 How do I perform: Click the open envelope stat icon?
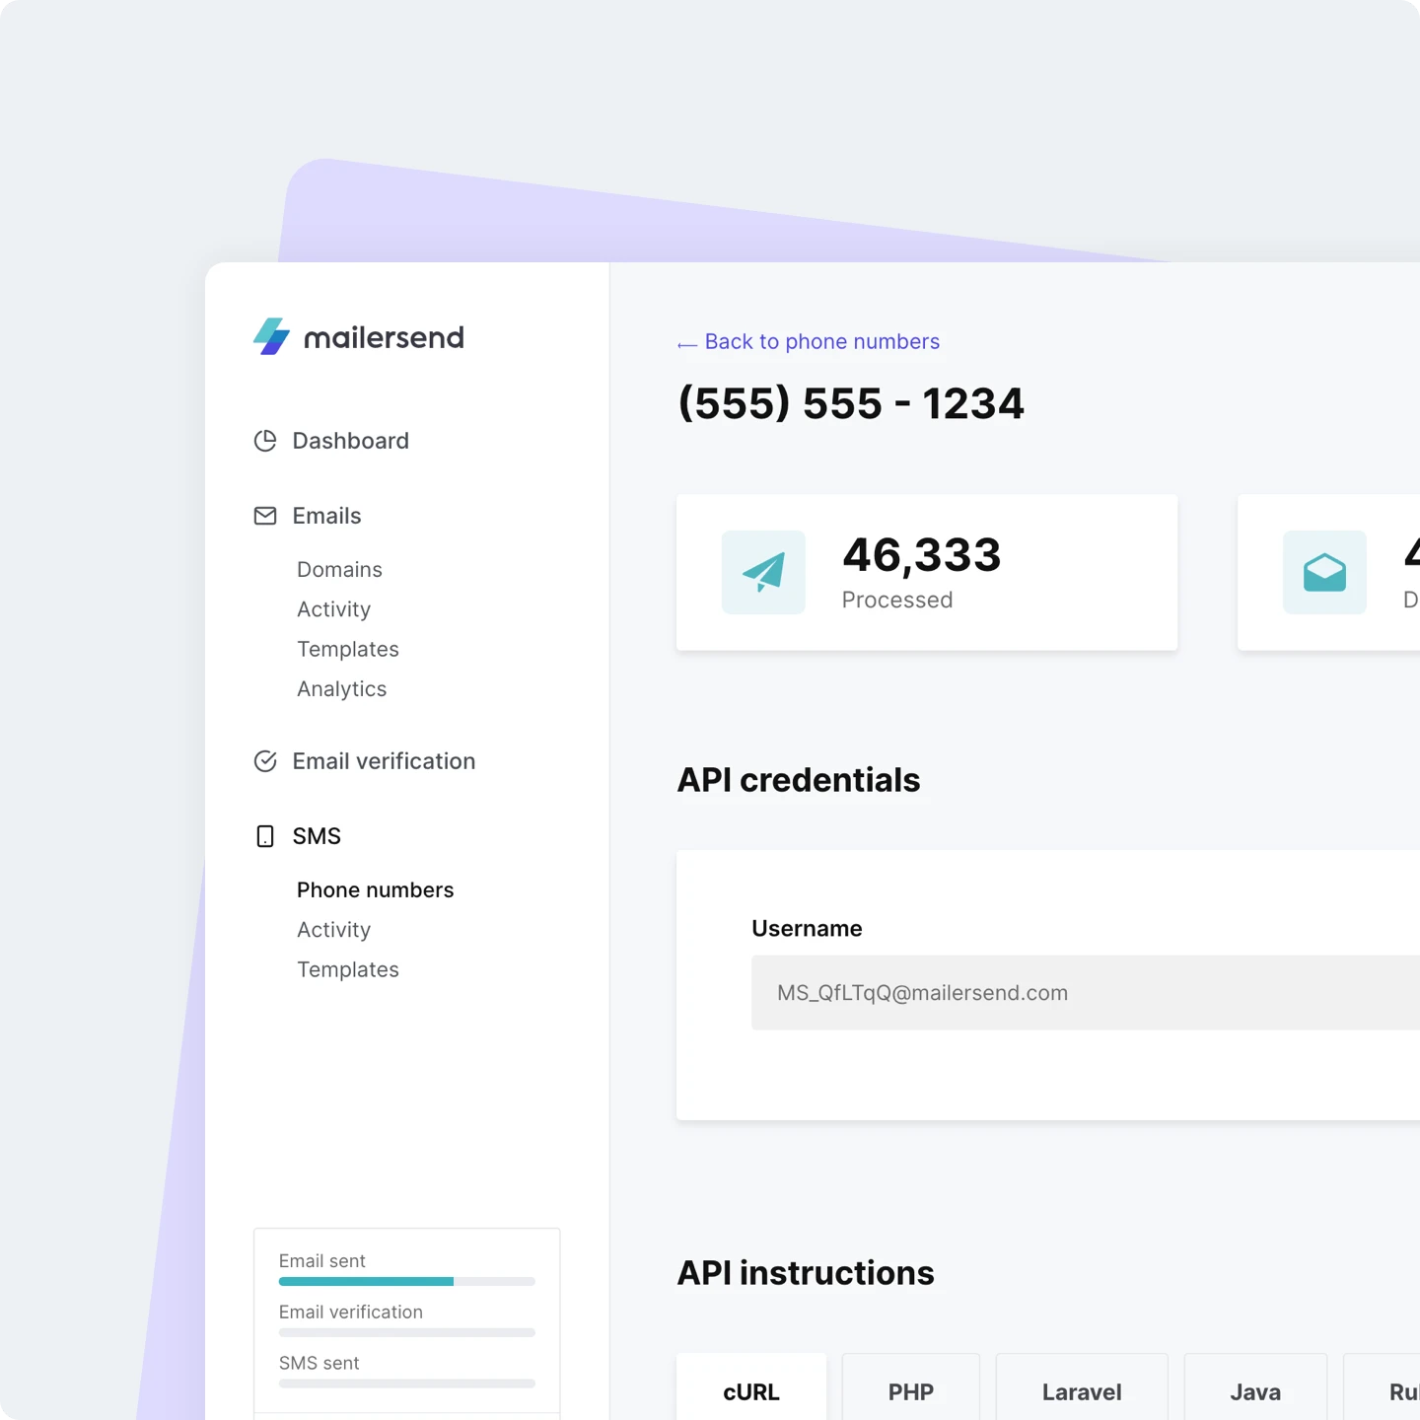tap(1324, 573)
